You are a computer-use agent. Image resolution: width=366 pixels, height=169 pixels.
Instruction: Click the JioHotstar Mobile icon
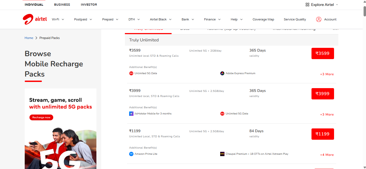pos(131,114)
